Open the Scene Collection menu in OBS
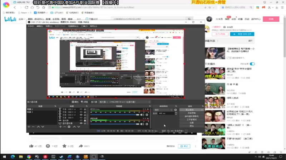The image size is (286, 160). pyautogui.click(x=73, y=26)
